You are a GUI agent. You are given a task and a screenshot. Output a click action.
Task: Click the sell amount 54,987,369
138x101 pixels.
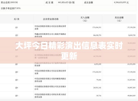[131, 88]
